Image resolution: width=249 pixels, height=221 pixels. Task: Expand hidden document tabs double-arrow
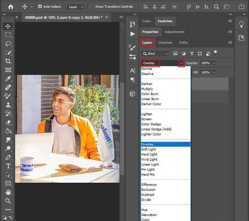pos(121,17)
